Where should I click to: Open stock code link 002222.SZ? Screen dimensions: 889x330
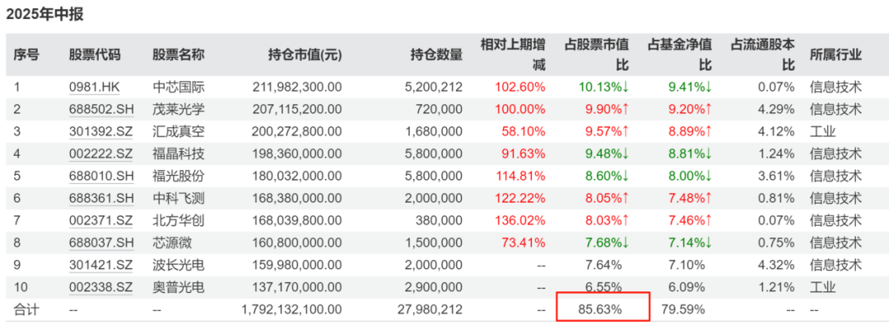[101, 154]
